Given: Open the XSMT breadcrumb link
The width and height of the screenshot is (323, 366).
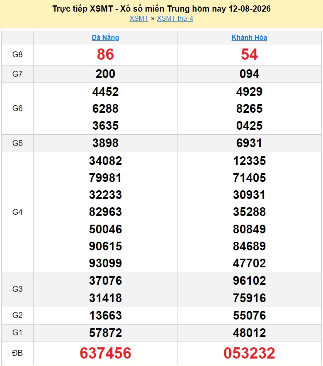Looking at the screenshot, I should [139, 18].
